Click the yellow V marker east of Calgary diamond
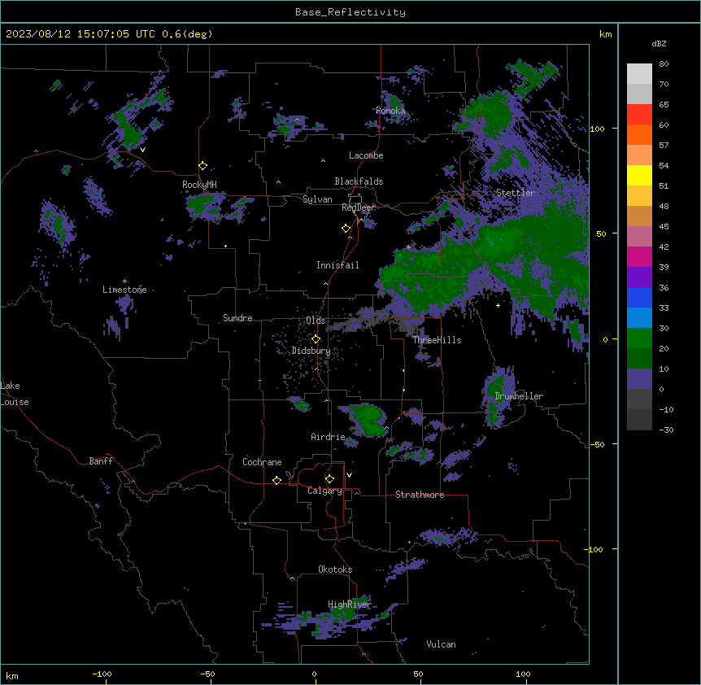Screen dimensions: 701x685 (349, 475)
